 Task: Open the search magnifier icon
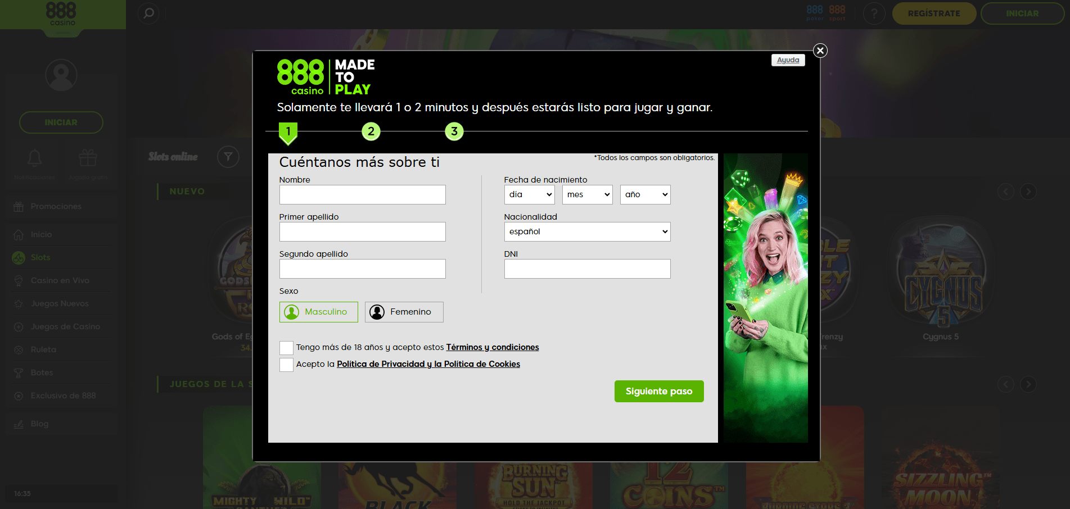[x=148, y=13]
